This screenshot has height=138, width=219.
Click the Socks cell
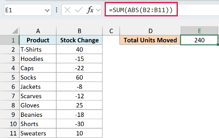click(x=38, y=77)
